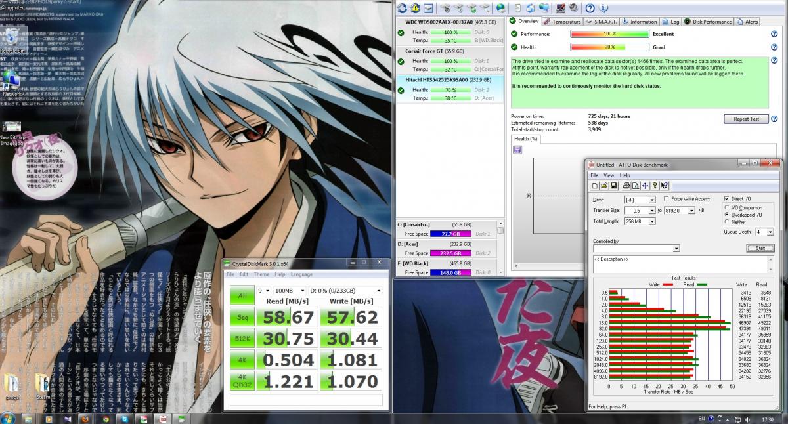Save the health graph using floppy icon
The width and height of the screenshot is (788, 424).
click(x=517, y=150)
